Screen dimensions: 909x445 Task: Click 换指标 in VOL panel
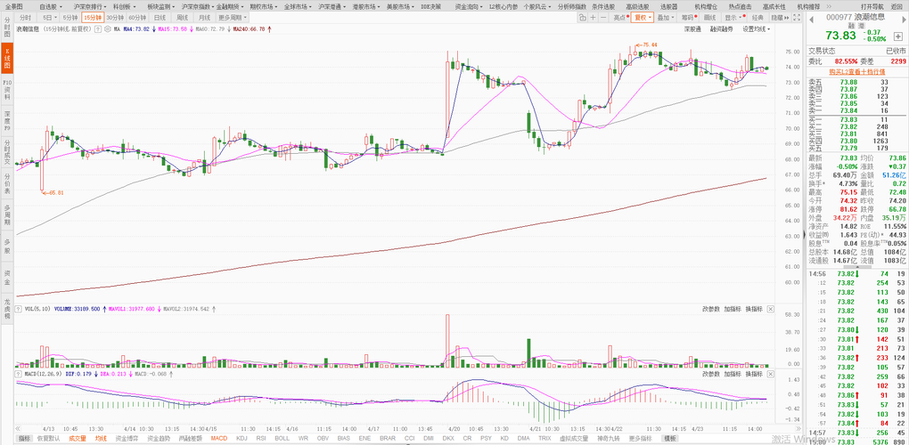754,309
